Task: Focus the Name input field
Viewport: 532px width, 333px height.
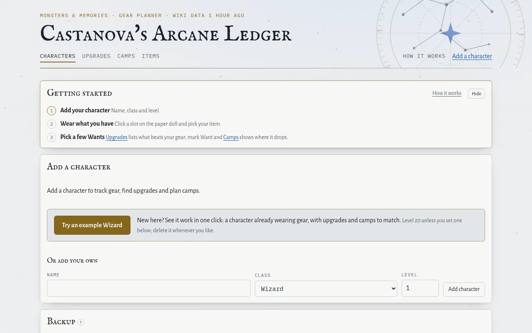Action: [149, 288]
